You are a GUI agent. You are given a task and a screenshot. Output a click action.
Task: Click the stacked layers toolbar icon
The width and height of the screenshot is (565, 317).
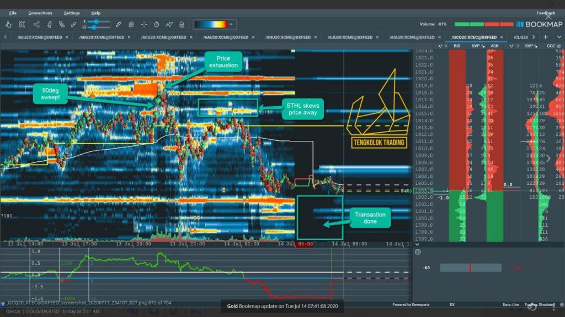click(x=62, y=24)
